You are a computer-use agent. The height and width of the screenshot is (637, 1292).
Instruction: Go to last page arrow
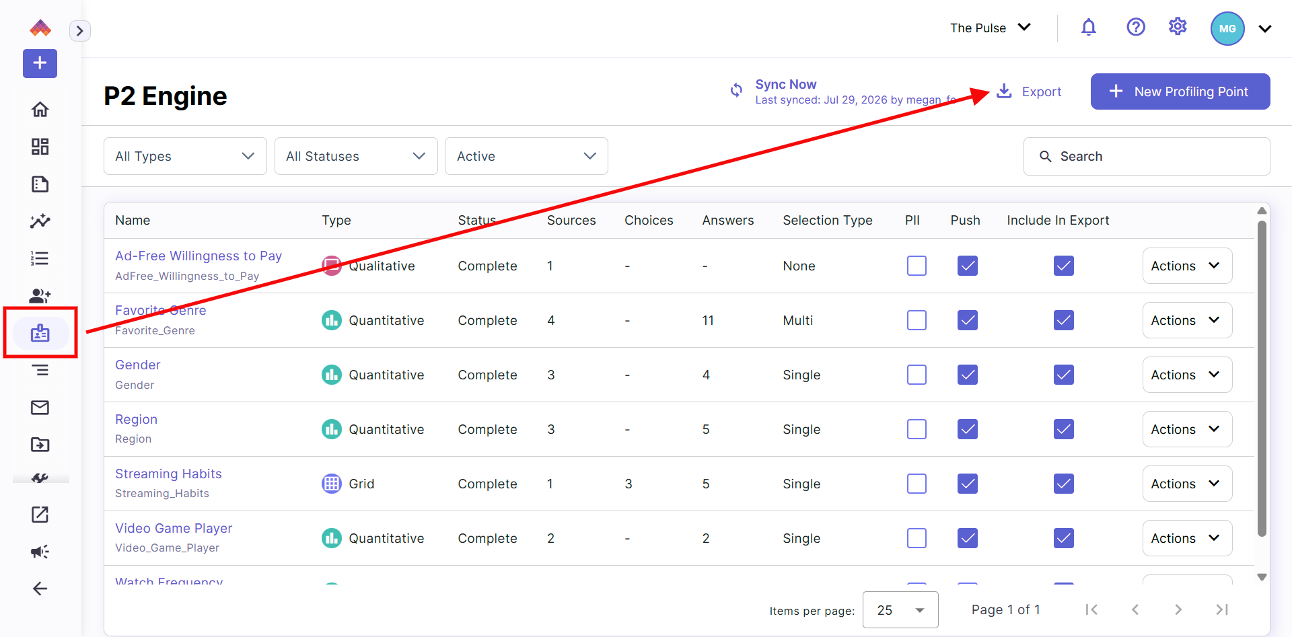(x=1222, y=609)
